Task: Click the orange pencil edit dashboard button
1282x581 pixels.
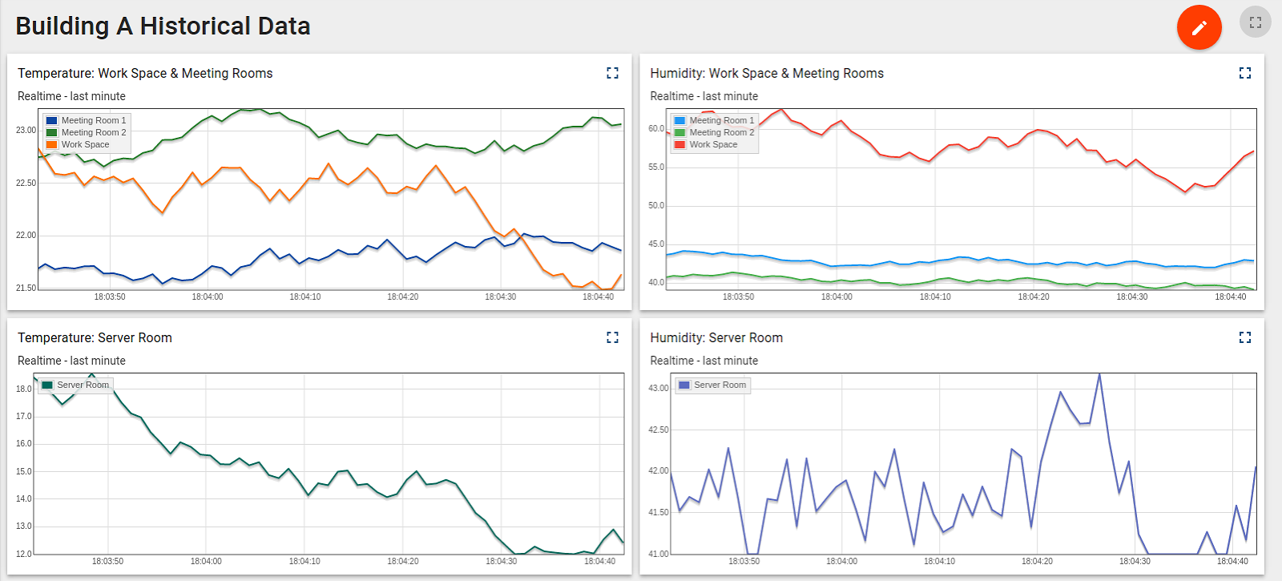Action: [1199, 27]
